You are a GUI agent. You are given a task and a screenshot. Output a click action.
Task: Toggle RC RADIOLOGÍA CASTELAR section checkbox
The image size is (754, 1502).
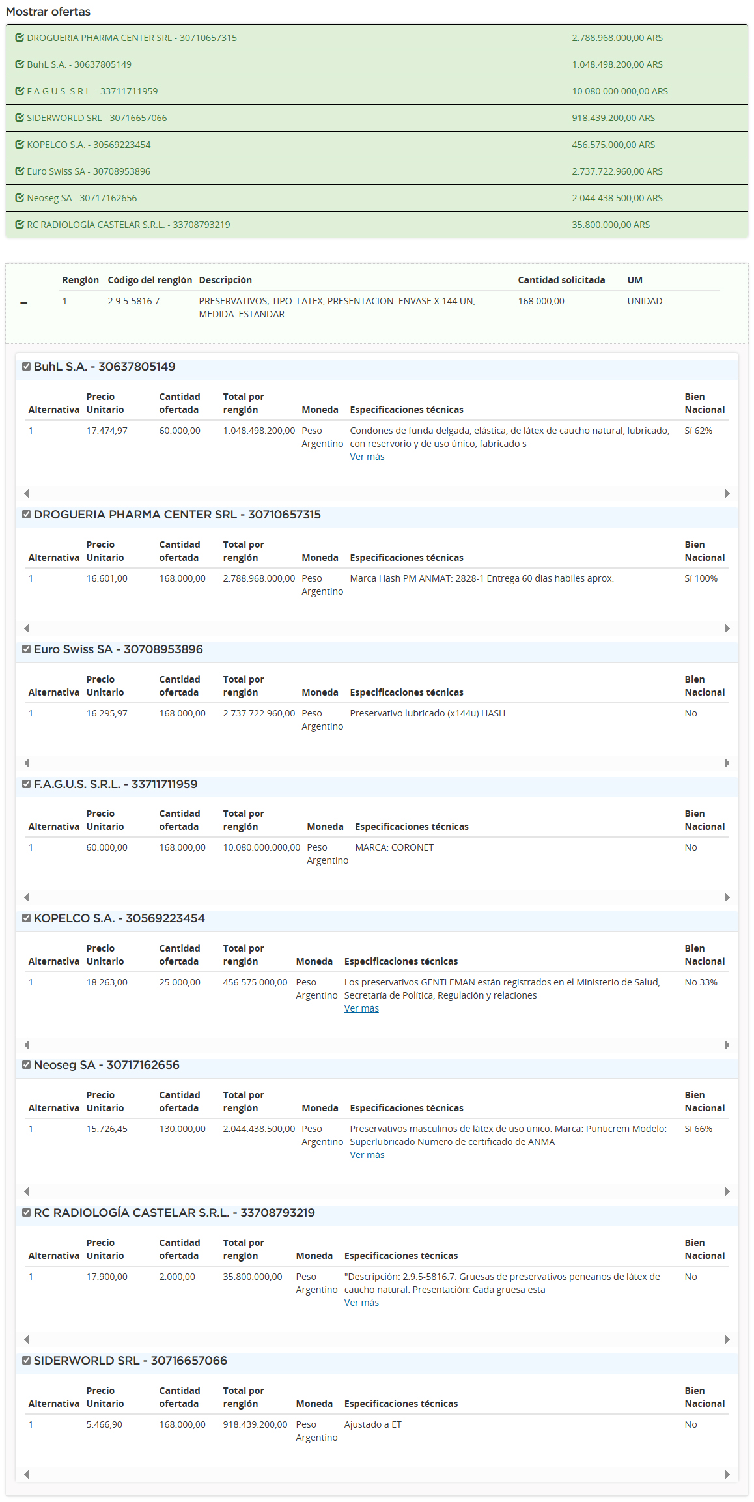pyautogui.click(x=27, y=1213)
